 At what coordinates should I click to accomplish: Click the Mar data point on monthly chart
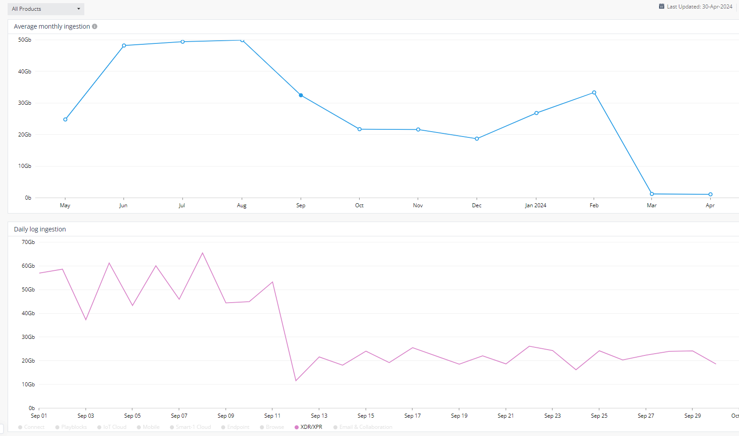(652, 194)
